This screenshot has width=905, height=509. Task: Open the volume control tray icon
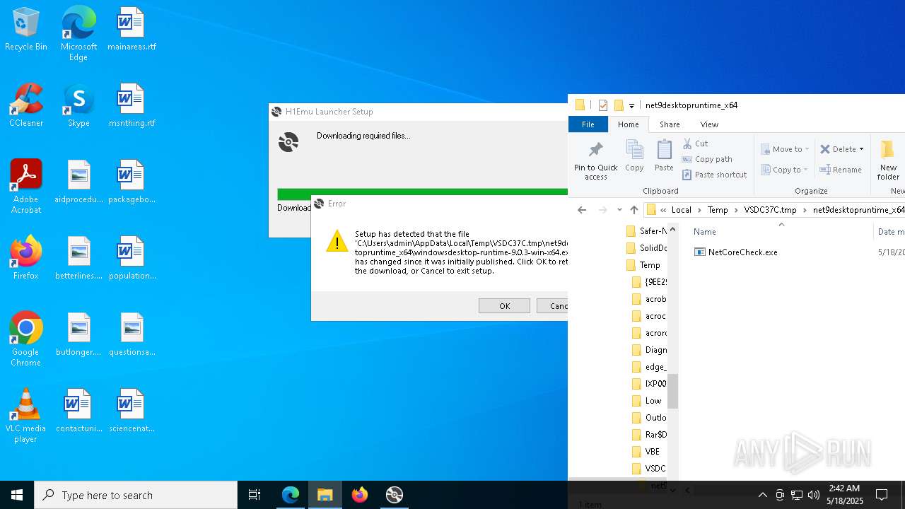(x=814, y=495)
